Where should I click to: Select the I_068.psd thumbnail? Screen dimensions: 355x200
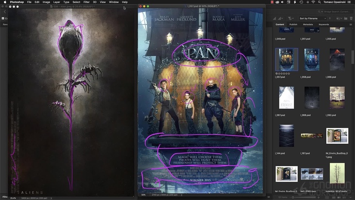click(312, 98)
